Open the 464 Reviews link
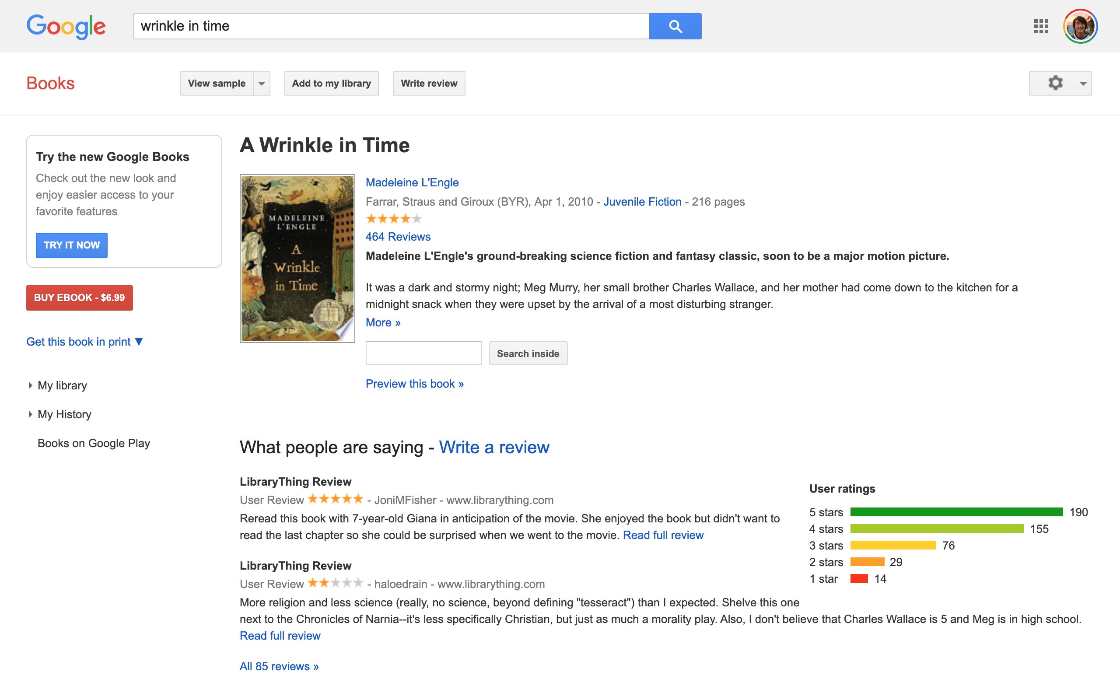The image size is (1120, 700). point(398,237)
